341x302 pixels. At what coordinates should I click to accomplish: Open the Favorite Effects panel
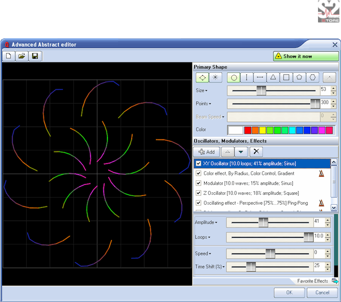point(314,281)
